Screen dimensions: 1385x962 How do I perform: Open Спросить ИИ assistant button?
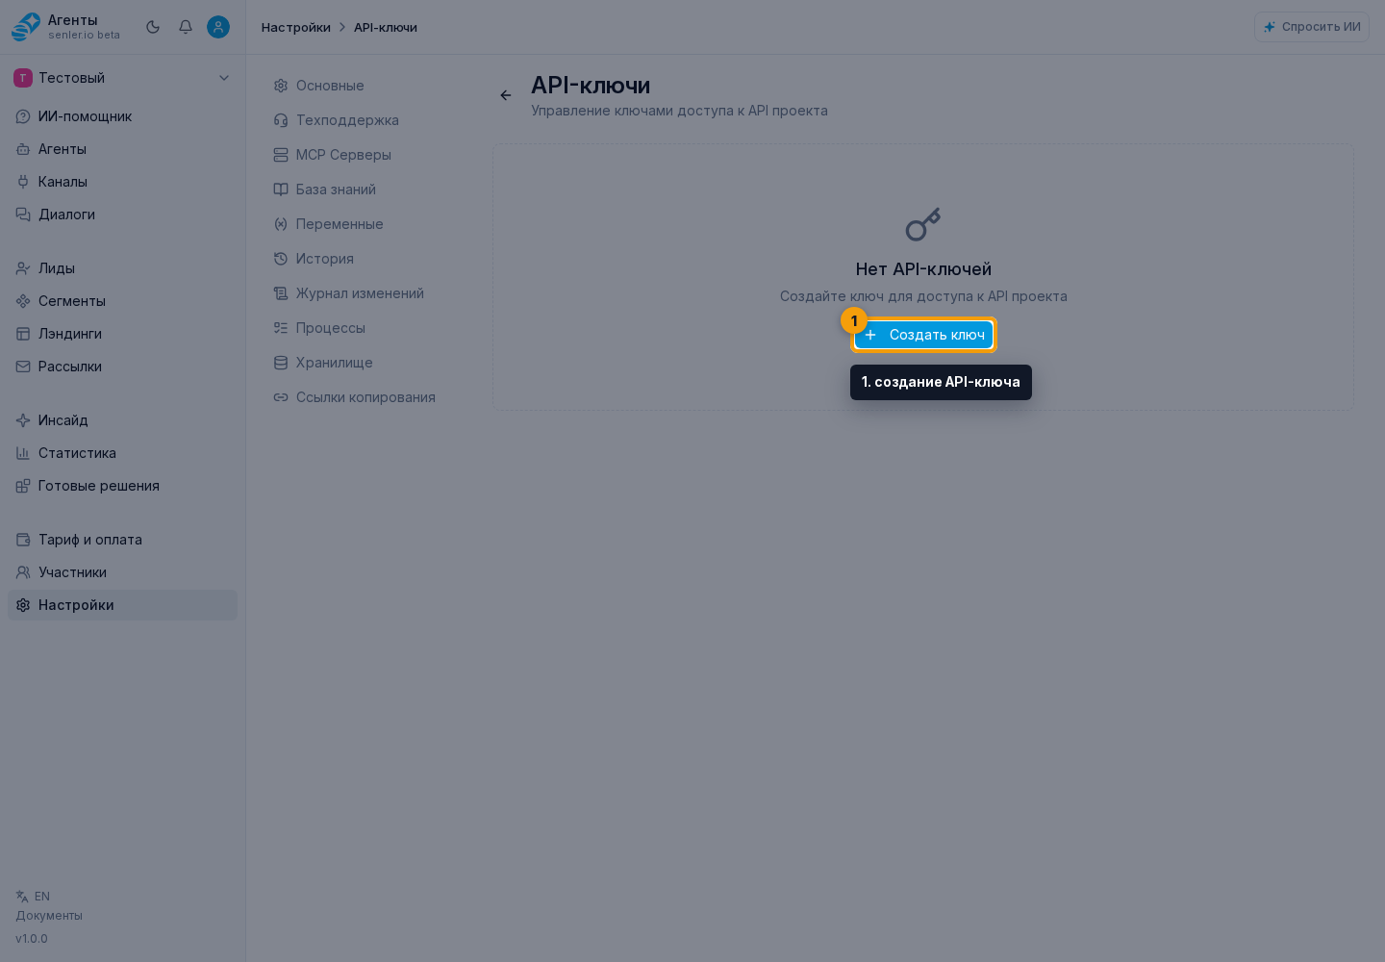click(1312, 27)
